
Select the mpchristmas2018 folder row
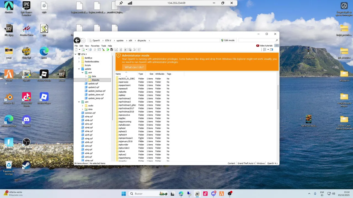pos(143,112)
